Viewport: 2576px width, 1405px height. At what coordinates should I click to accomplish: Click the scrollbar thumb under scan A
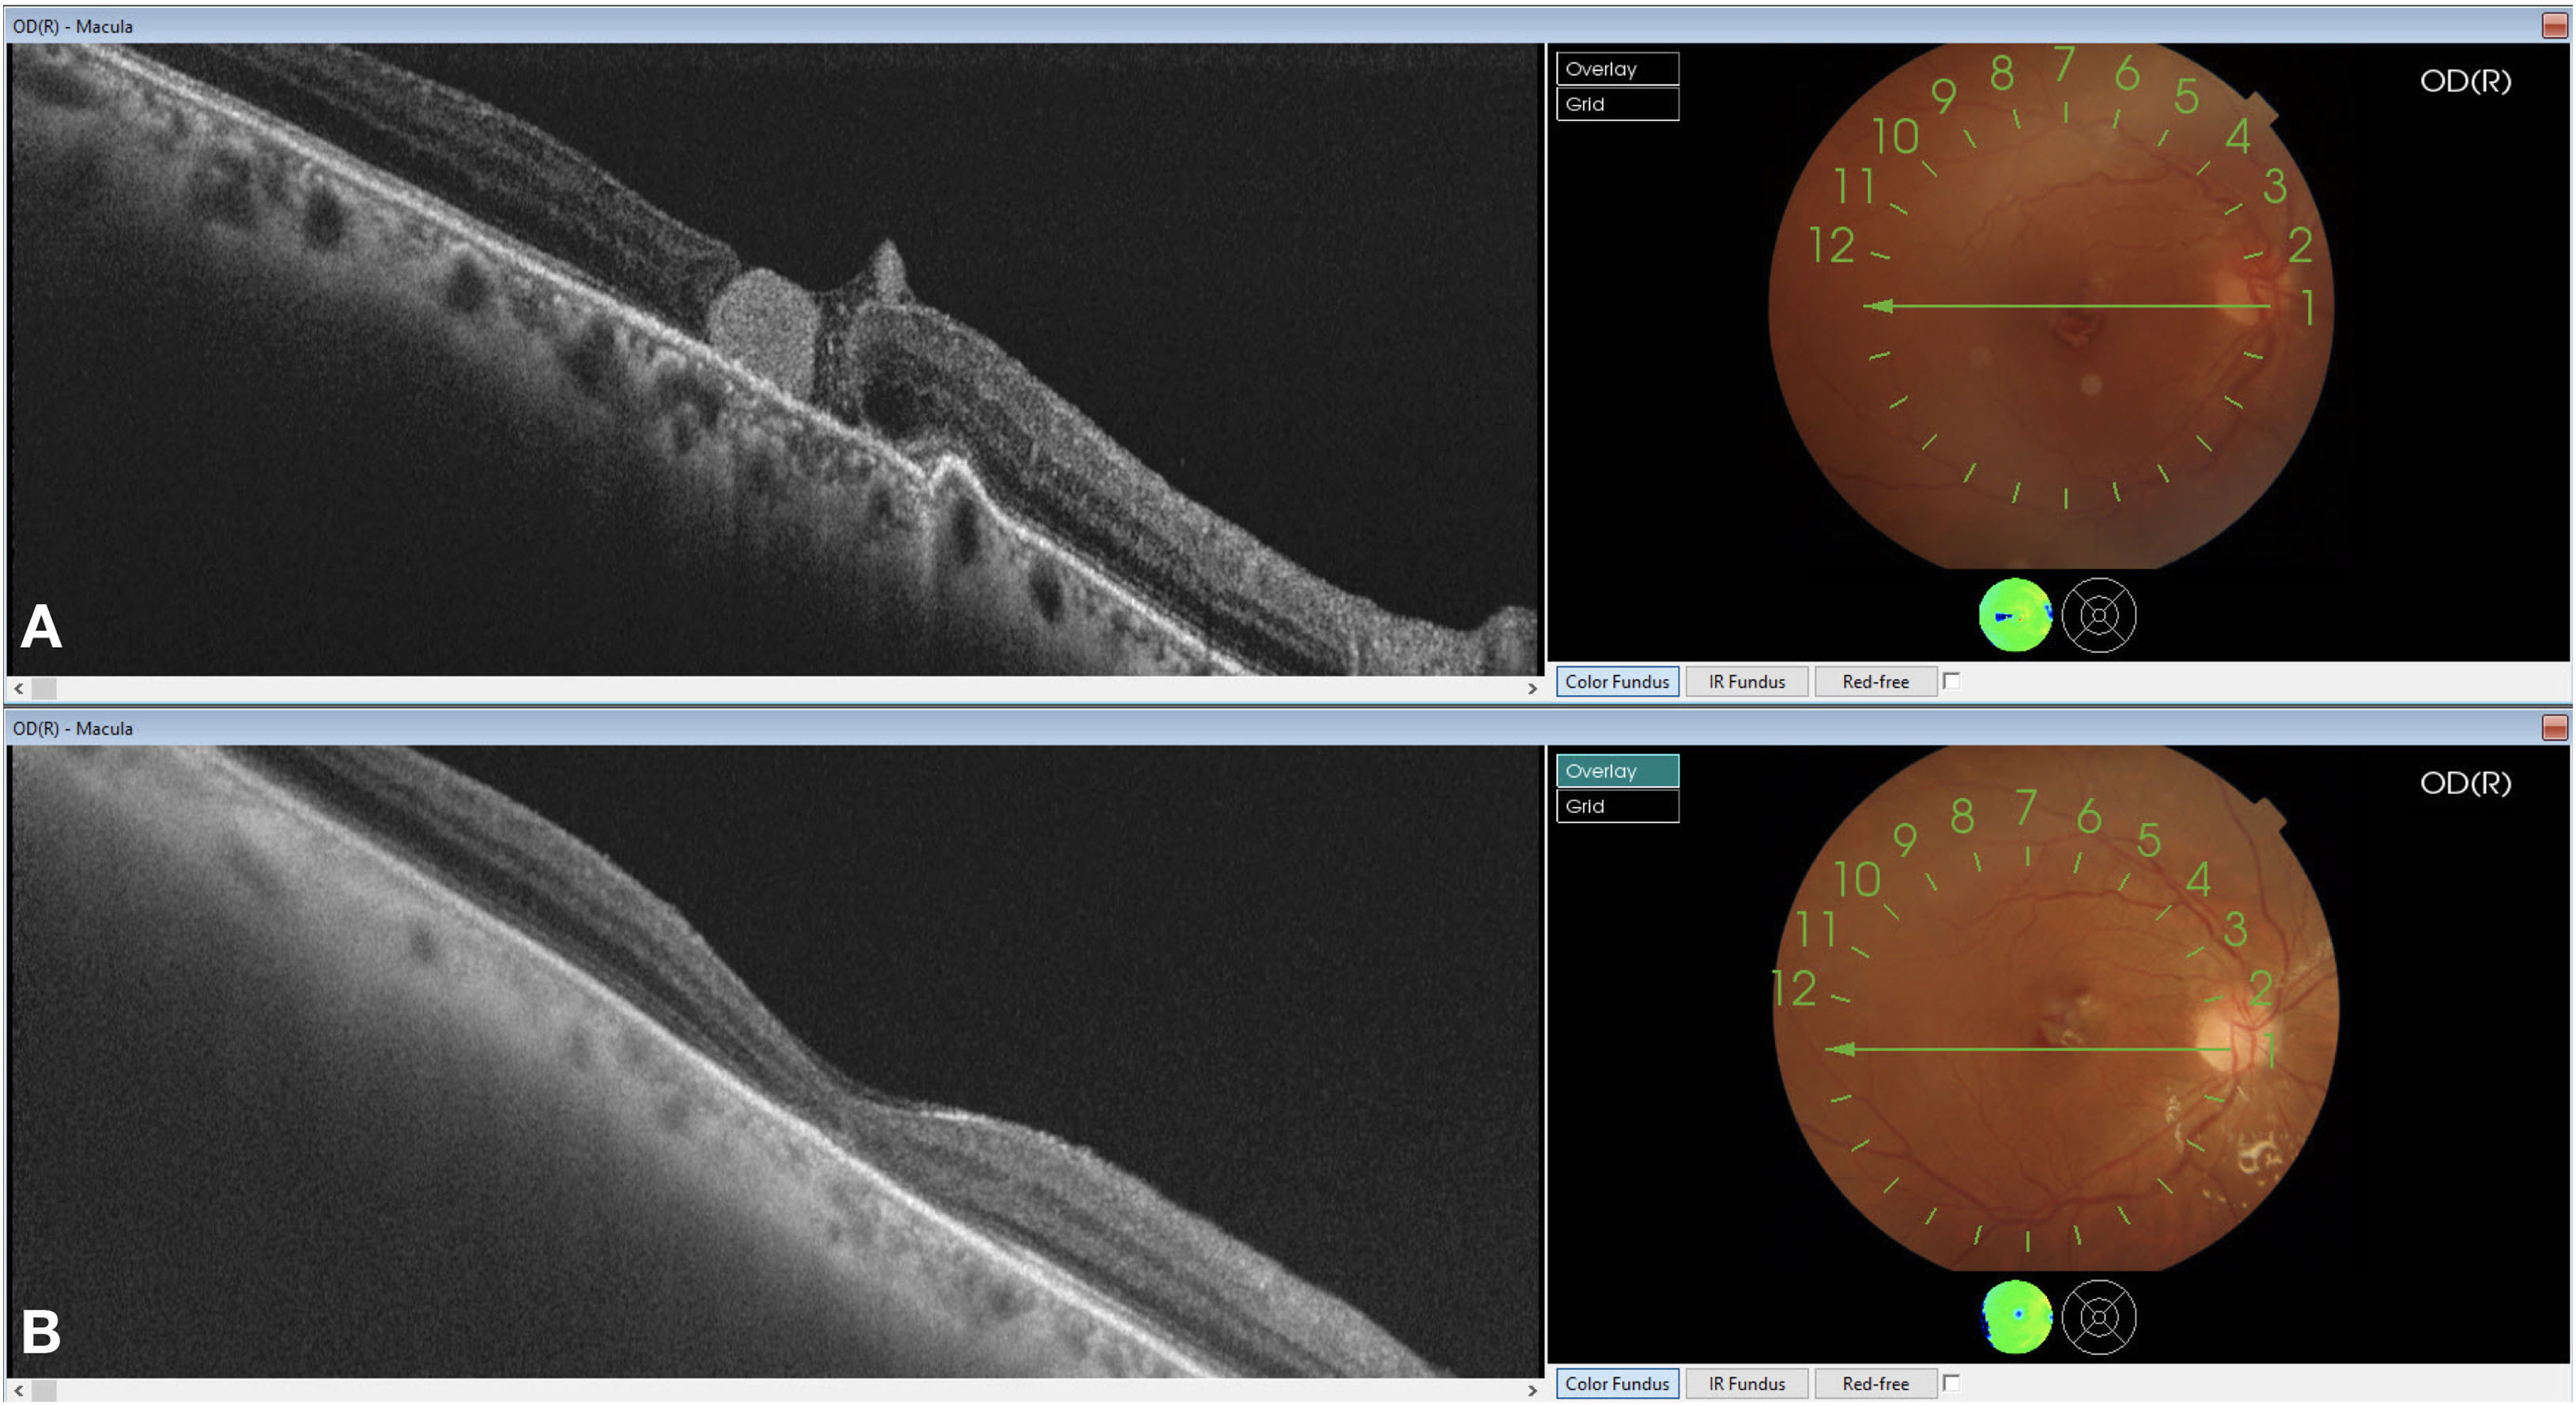[x=44, y=689]
